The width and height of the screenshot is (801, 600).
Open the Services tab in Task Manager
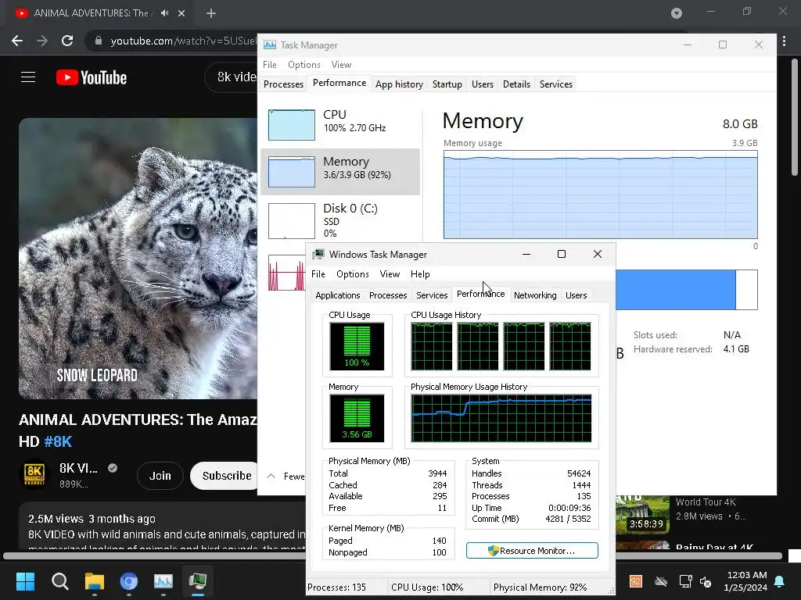(x=556, y=84)
